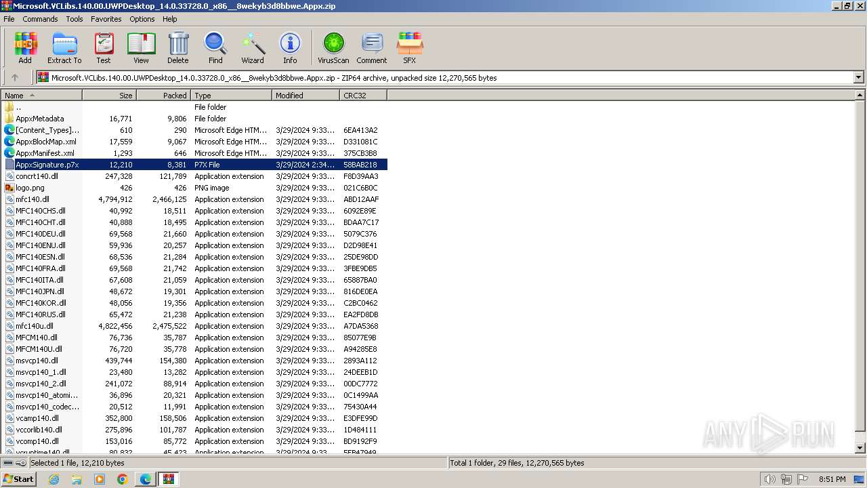Open the View toolbar icon
Image resolution: width=867 pixels, height=488 pixels.
[x=141, y=47]
